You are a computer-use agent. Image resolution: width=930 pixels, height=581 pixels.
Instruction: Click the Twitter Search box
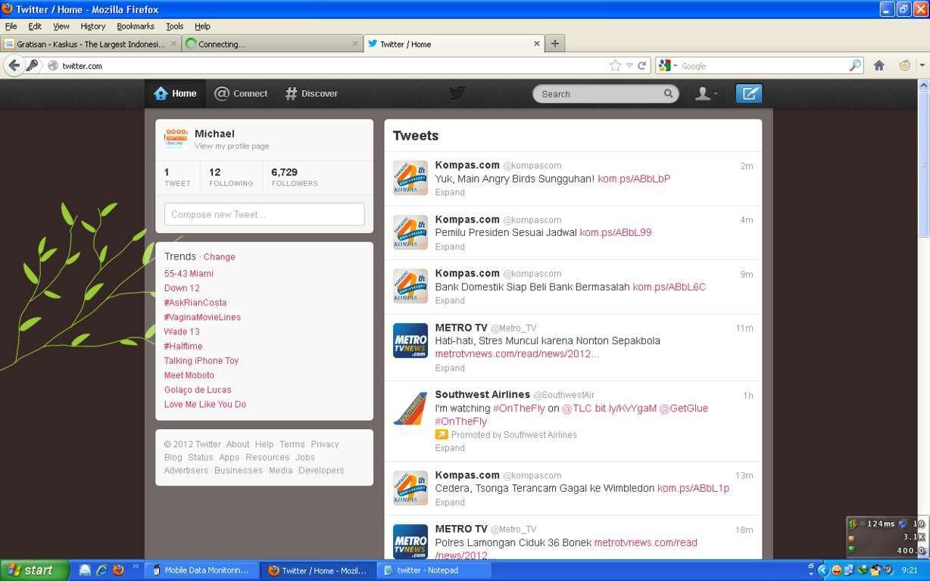(x=606, y=94)
